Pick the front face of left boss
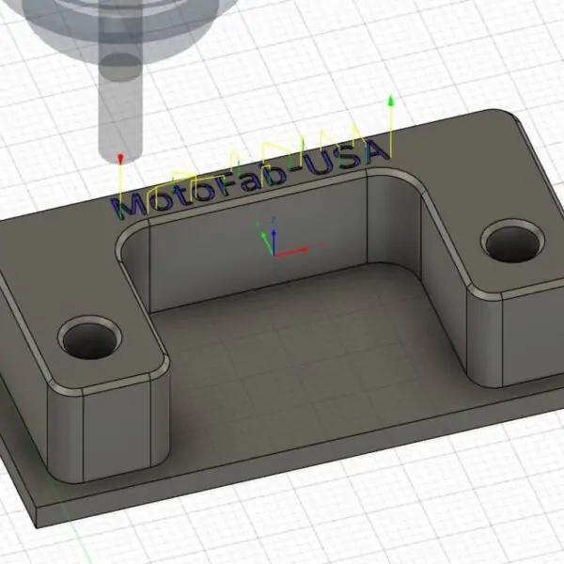Viewport: 564px width, 564px height. pos(113,432)
